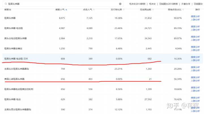Image resolution: width=204 pixels, height=114 pixels.
Task: Focus the search input containing 吸黑头神器
Action: pyautogui.click(x=63, y=4)
